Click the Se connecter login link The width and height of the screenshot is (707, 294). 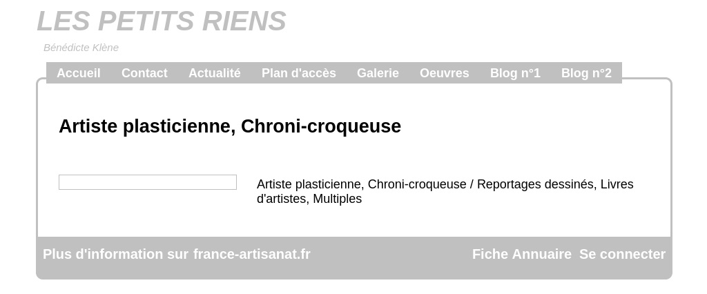coord(622,255)
